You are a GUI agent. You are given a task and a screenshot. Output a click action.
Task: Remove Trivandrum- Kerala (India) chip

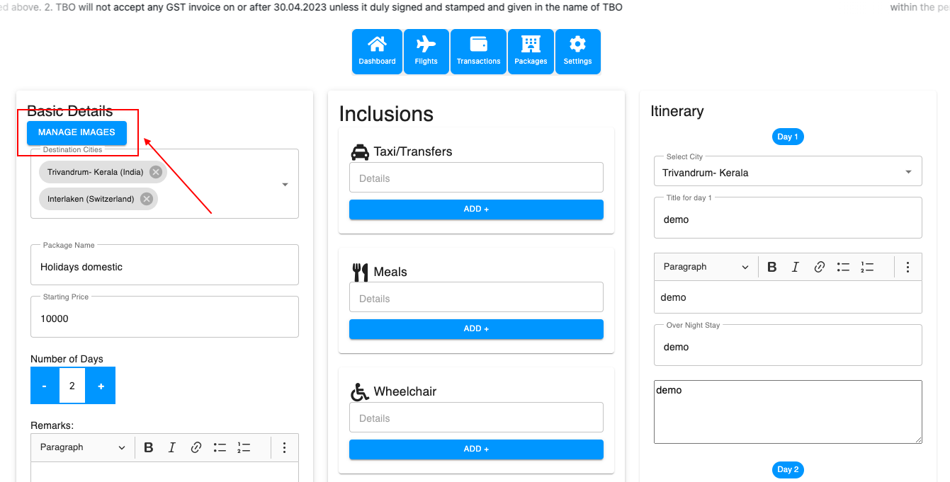(x=156, y=172)
